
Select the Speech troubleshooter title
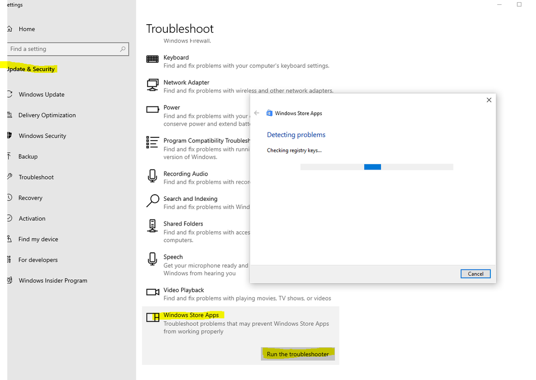tap(173, 257)
